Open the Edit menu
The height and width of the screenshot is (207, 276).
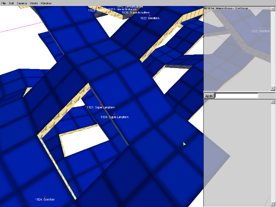11,3
